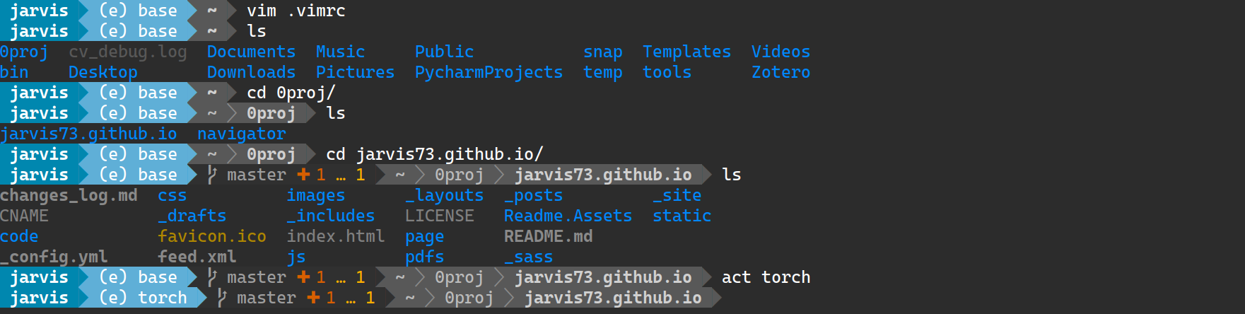Click the 'Templates' directory name
Screen dimensions: 1245x314
[x=686, y=52]
